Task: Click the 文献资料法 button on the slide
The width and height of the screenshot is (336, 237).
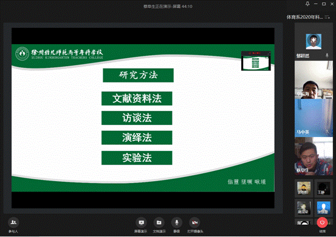Action: point(137,99)
